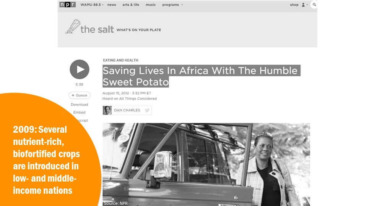
Task: Play the audio story
Action: [80, 69]
